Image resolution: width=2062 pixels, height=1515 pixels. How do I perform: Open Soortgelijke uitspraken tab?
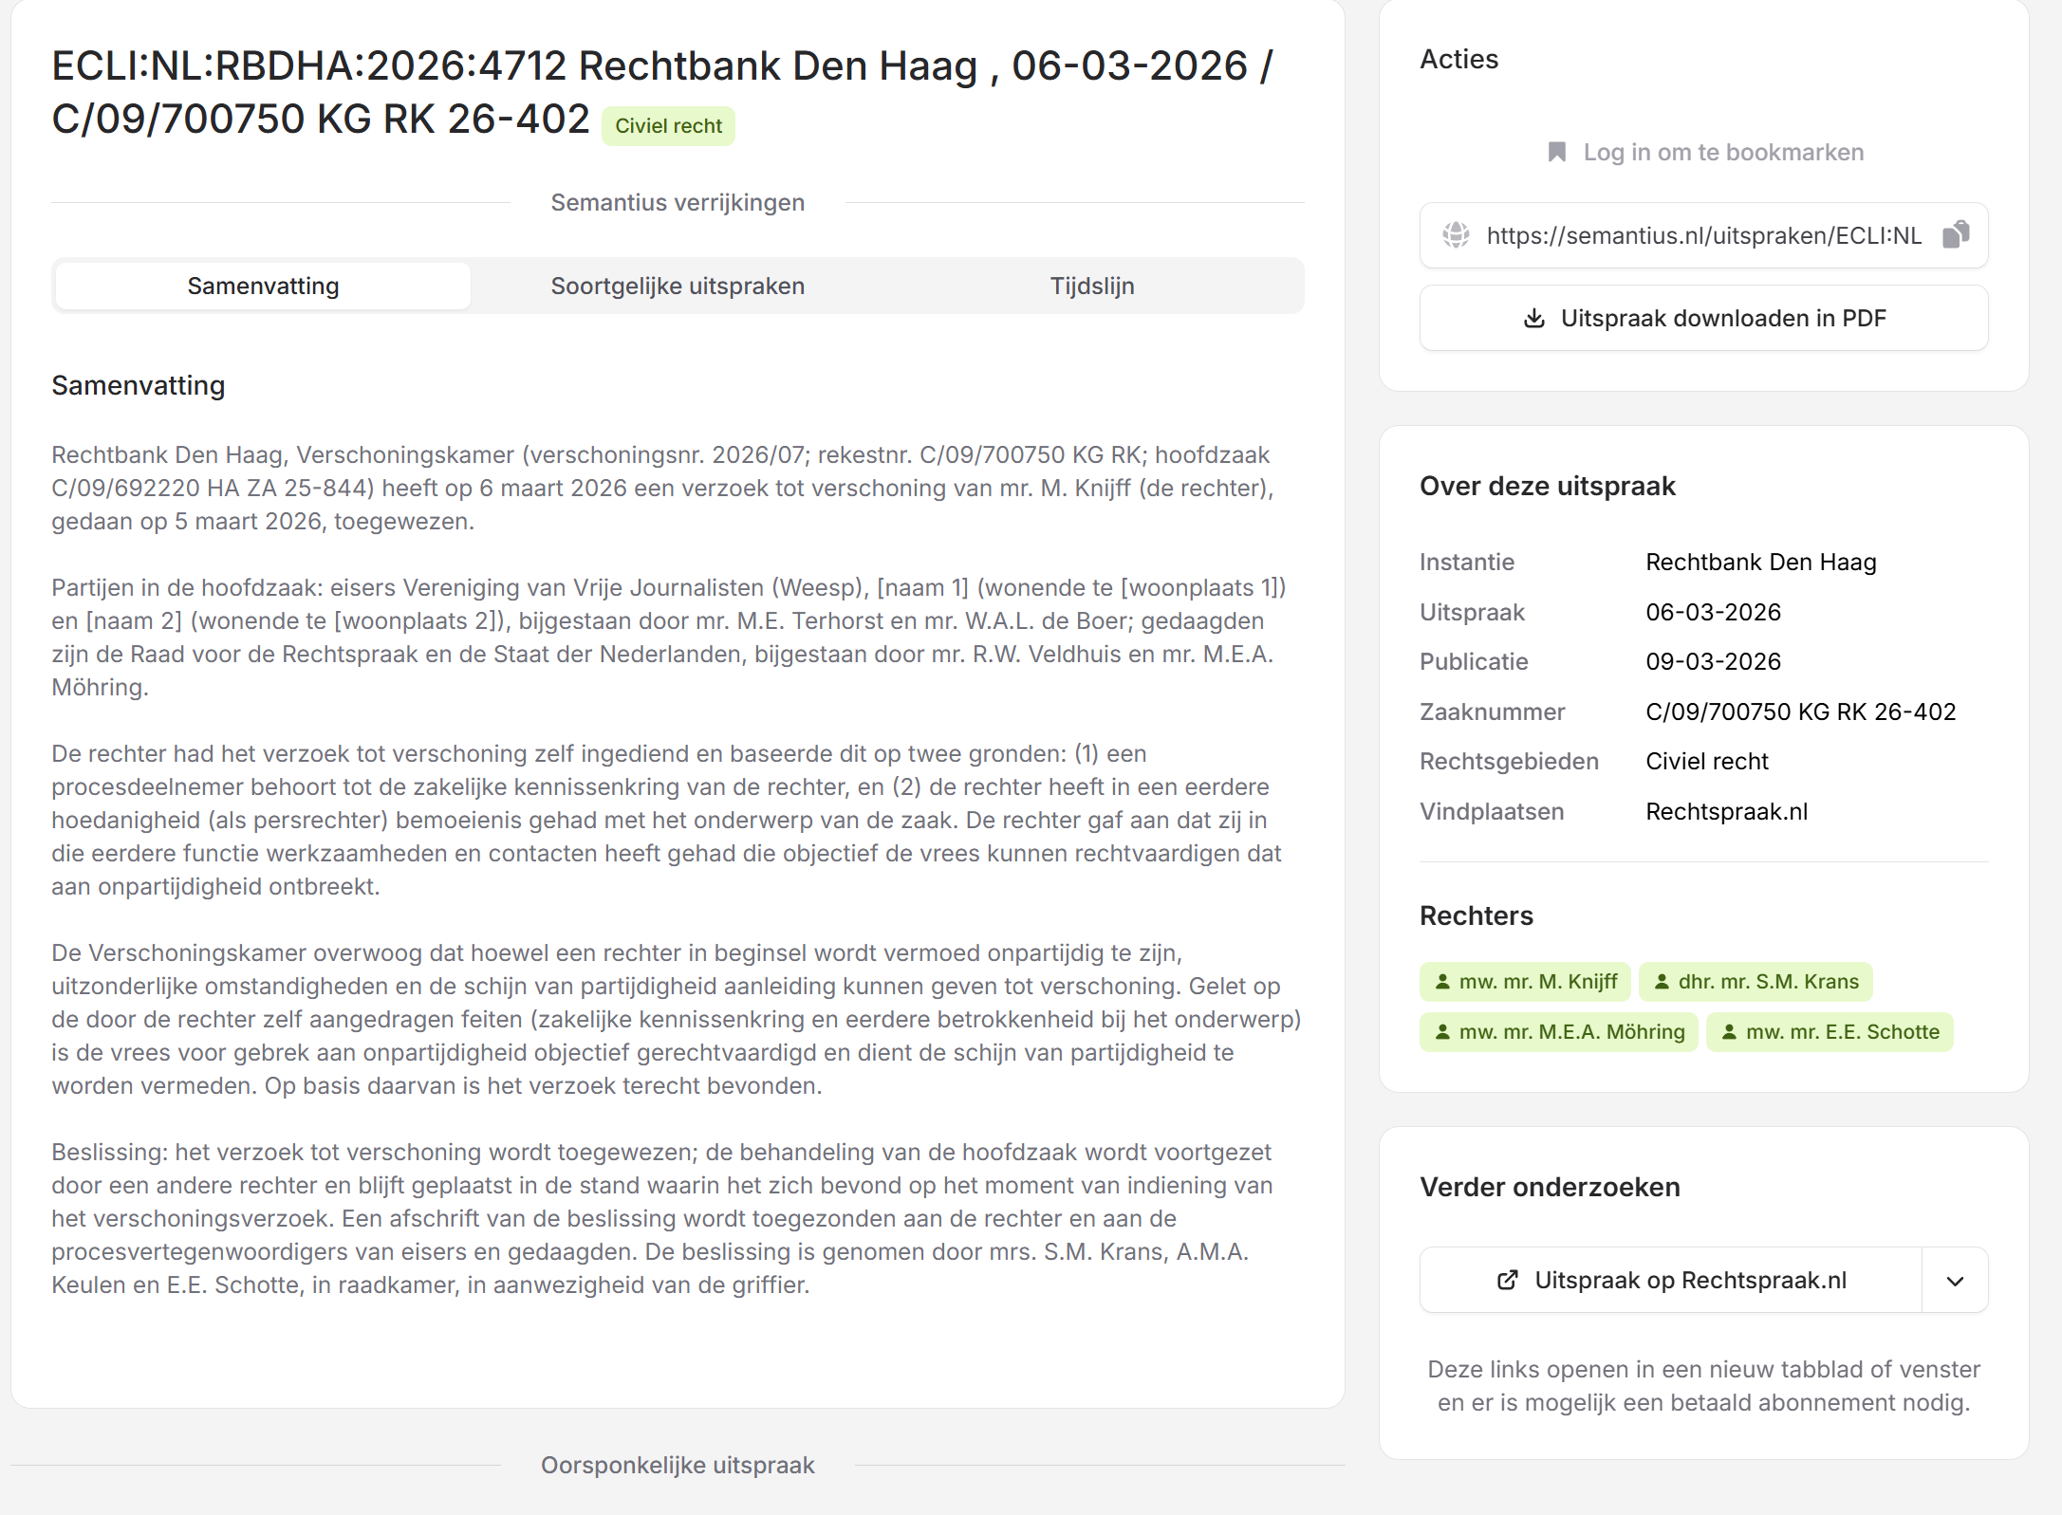click(678, 286)
